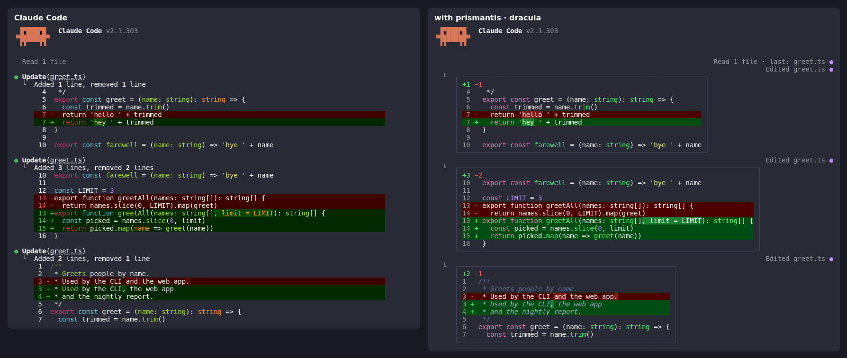
Task: Click green bullet for update adding 2 lines
Action: 16,251
